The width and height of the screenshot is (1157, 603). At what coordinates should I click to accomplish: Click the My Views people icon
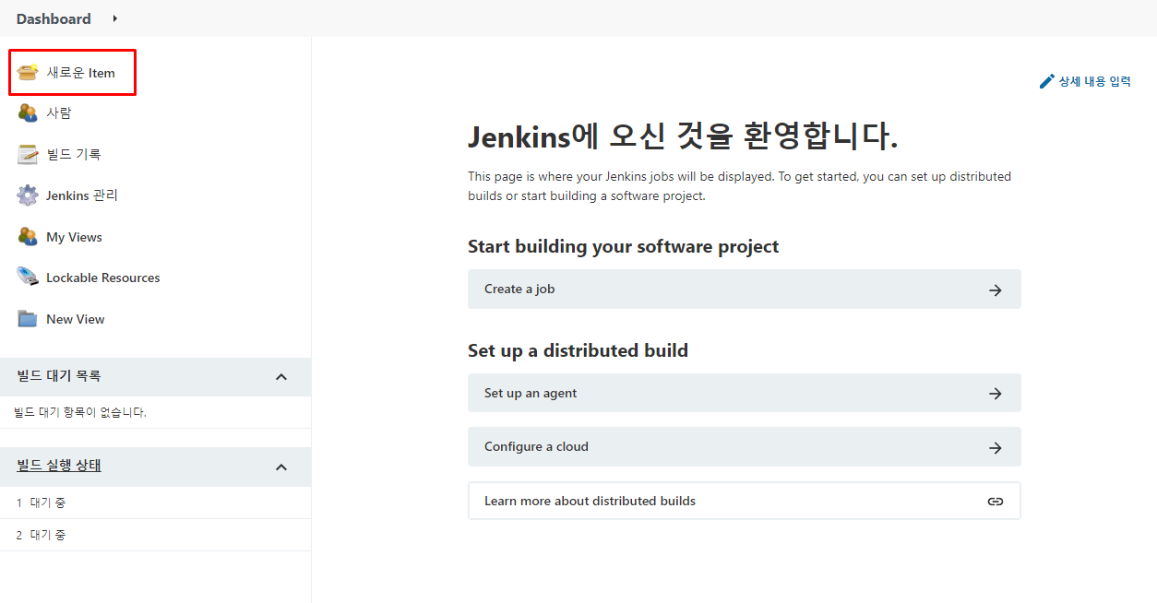coord(28,237)
